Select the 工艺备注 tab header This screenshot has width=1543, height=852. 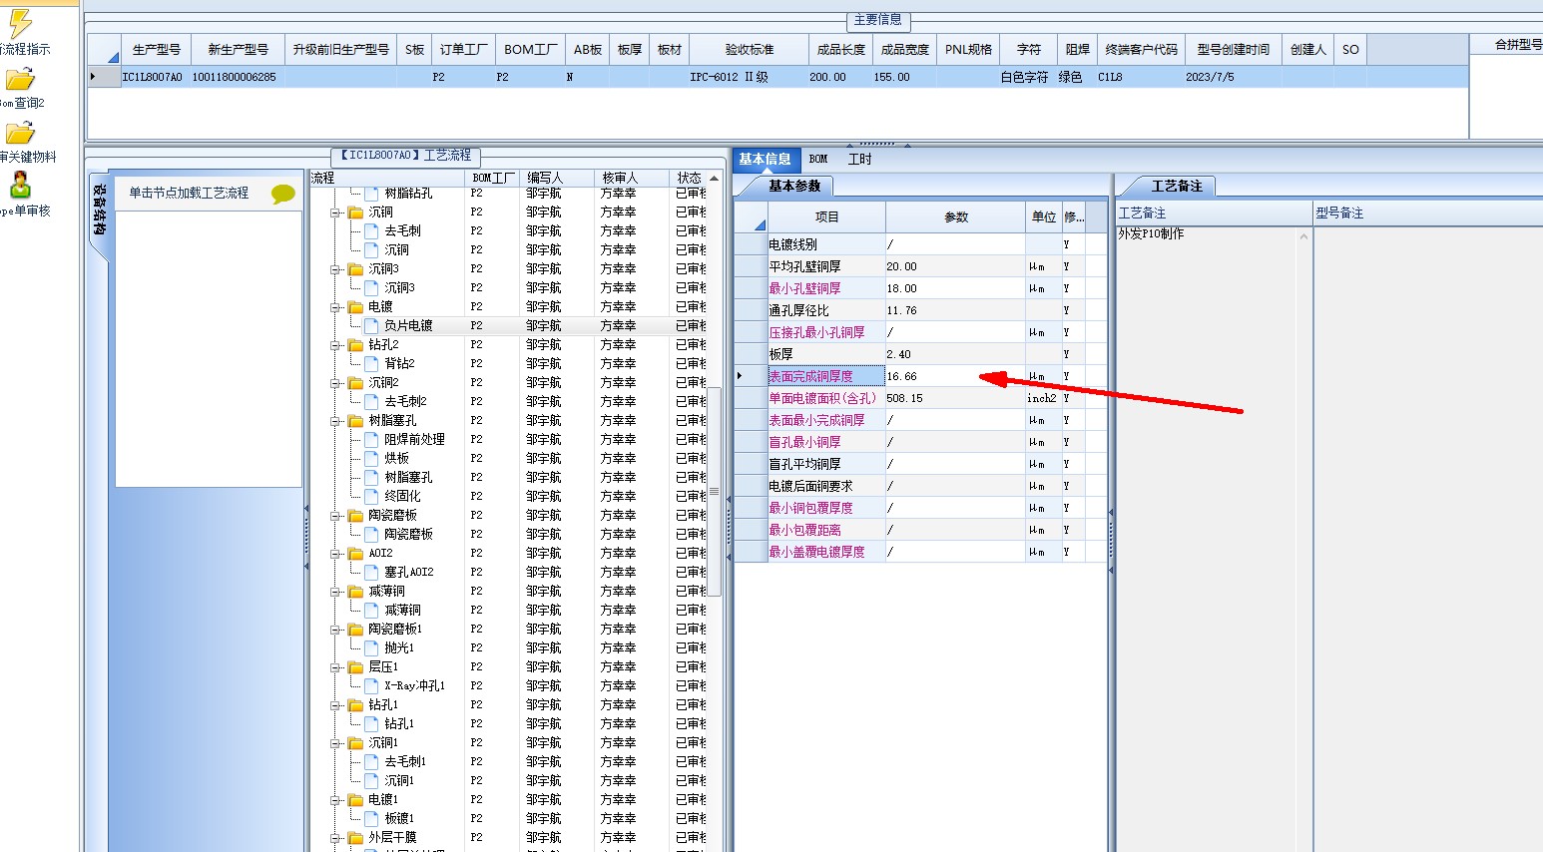[1177, 187]
